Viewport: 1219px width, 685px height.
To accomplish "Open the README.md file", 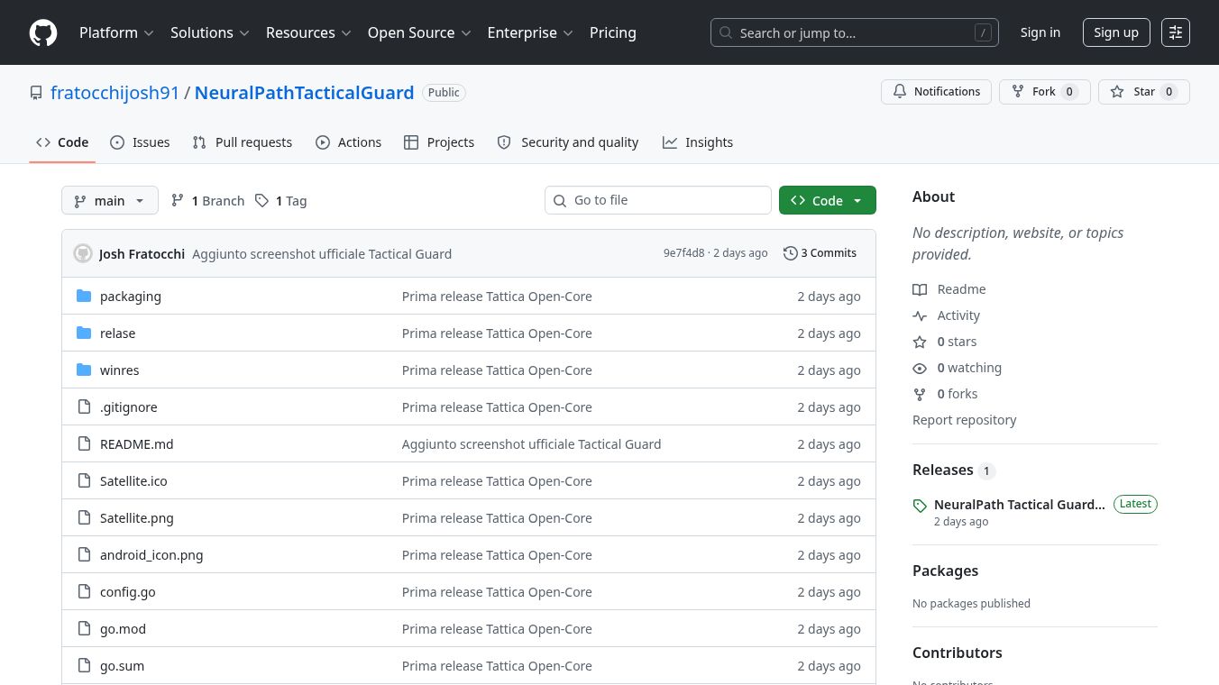I will (136, 444).
